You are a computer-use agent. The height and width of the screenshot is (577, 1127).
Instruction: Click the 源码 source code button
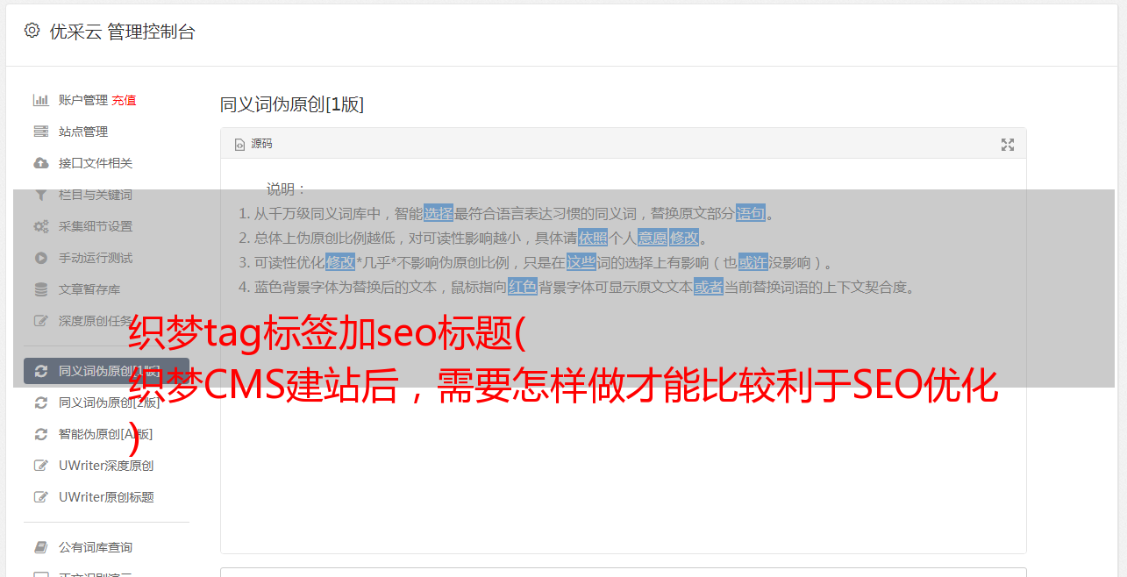pos(253,144)
